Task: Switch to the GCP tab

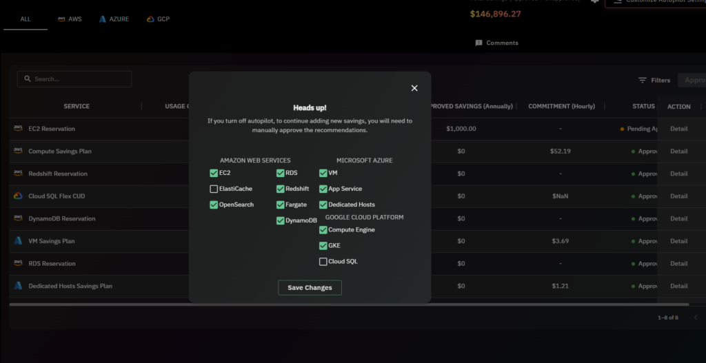Action: click(158, 19)
